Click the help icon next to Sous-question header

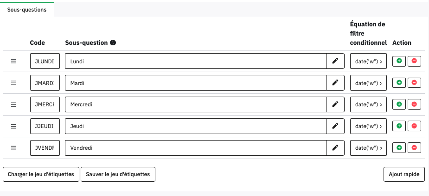pos(113,43)
